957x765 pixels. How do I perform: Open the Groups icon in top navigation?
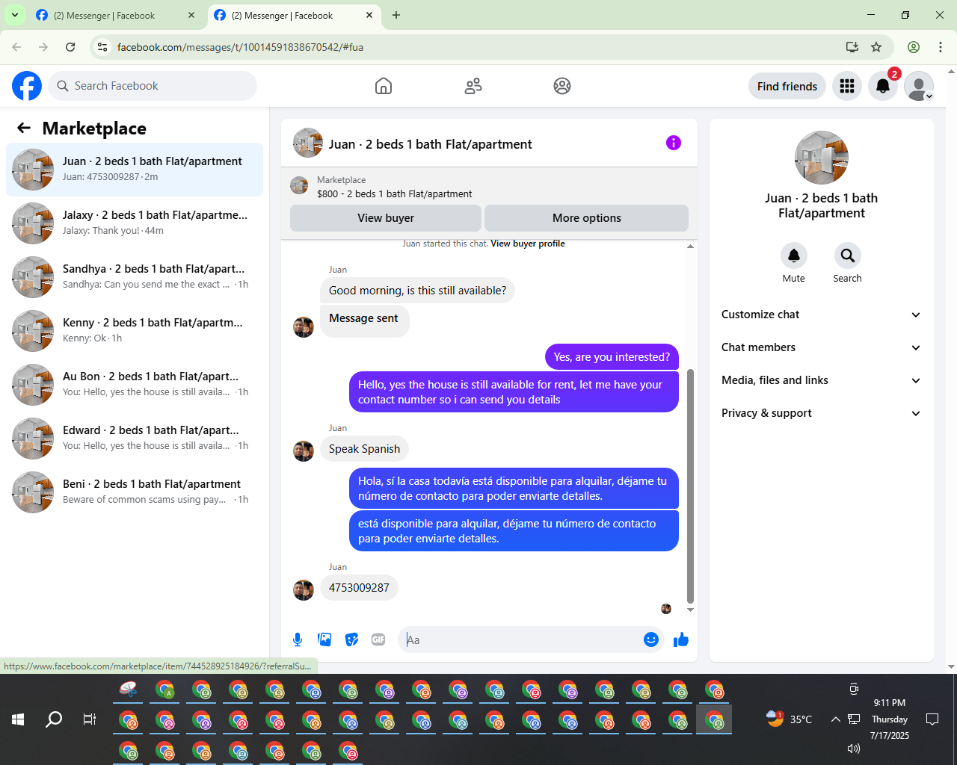(x=562, y=86)
